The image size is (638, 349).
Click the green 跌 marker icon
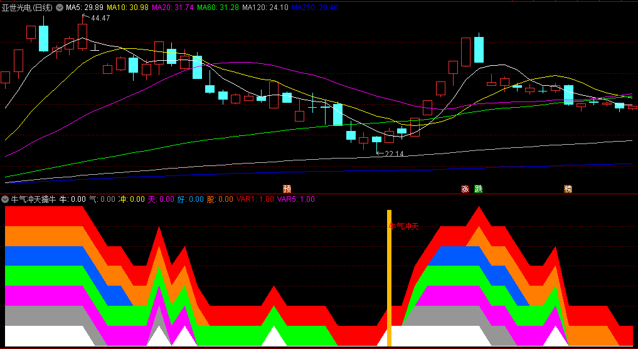(x=479, y=189)
